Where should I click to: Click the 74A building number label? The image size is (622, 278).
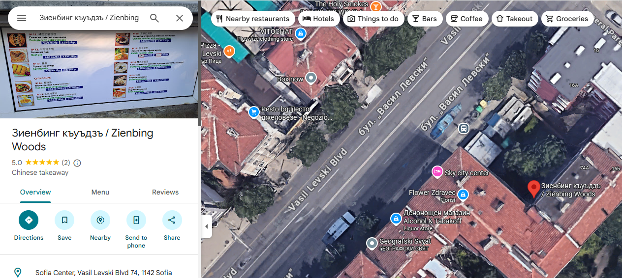[585, 168]
